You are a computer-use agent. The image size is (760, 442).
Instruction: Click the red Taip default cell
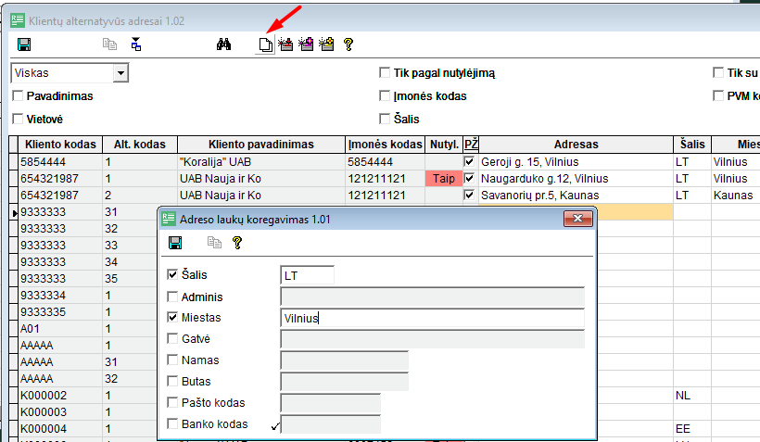click(x=444, y=178)
